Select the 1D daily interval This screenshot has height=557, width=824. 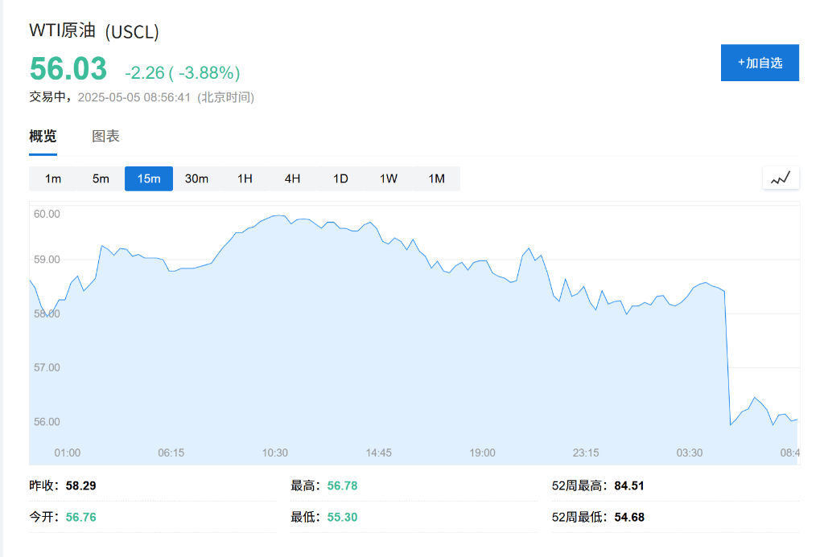340,178
